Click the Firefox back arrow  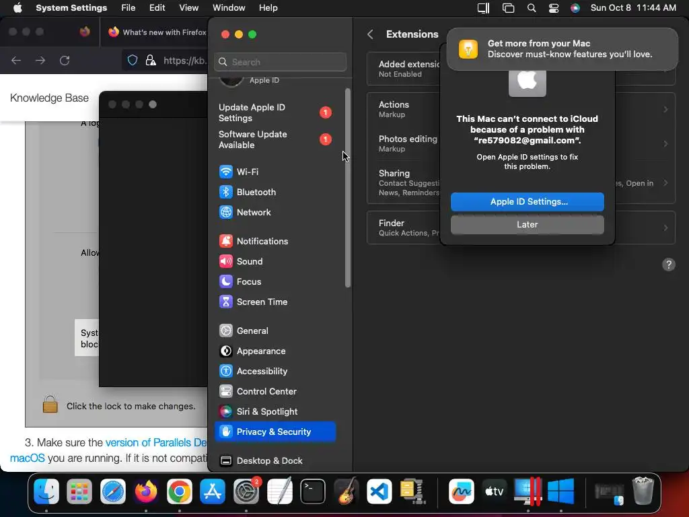point(16,60)
